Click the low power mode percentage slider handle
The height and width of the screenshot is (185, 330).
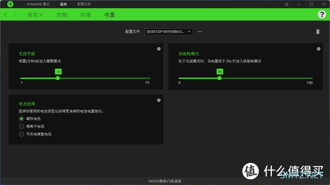pos(220,78)
